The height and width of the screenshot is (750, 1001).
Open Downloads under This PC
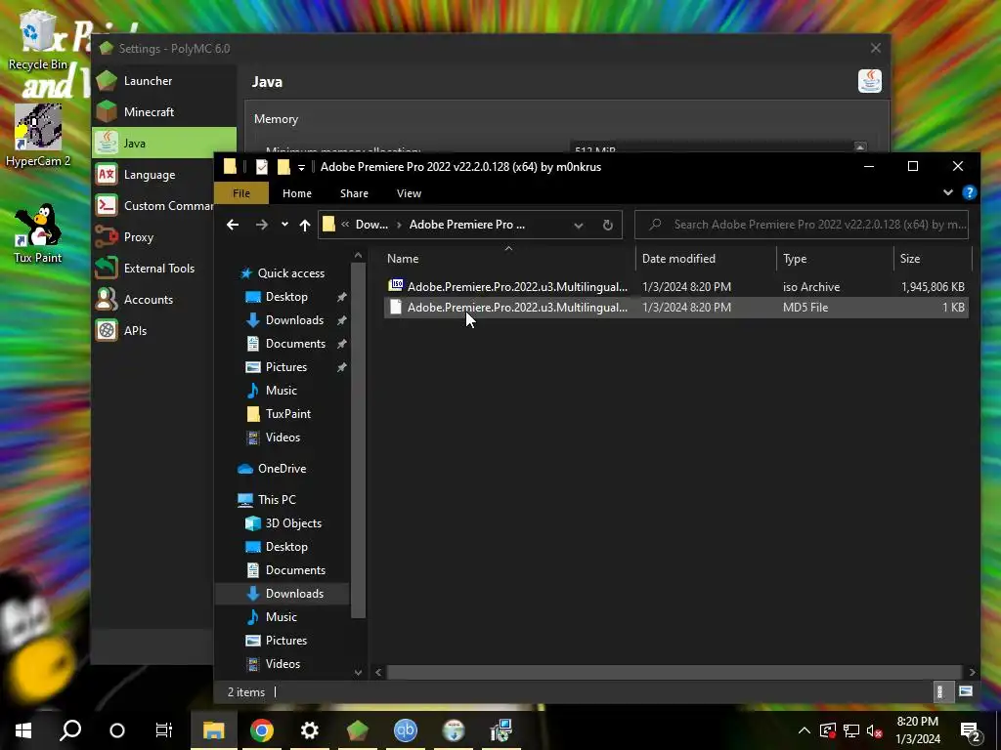click(x=294, y=593)
